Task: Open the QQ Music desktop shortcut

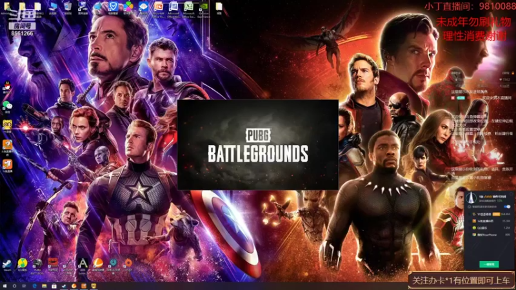Action: [x=23, y=265]
